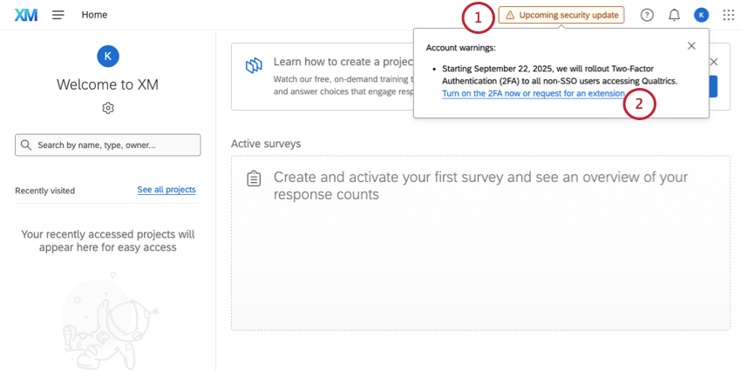Open the apps grid switcher icon

728,15
